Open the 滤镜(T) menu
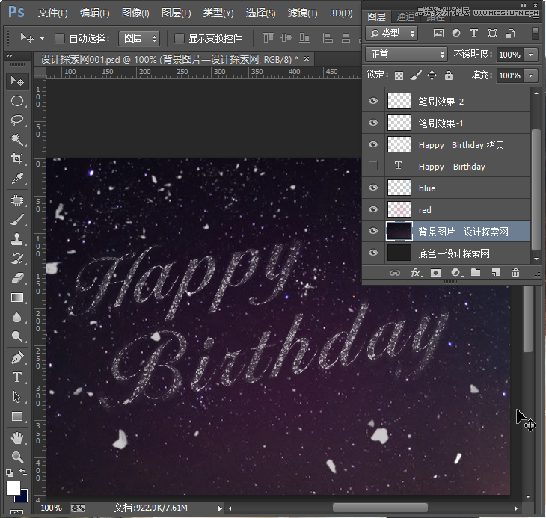The width and height of the screenshot is (546, 518). click(302, 13)
